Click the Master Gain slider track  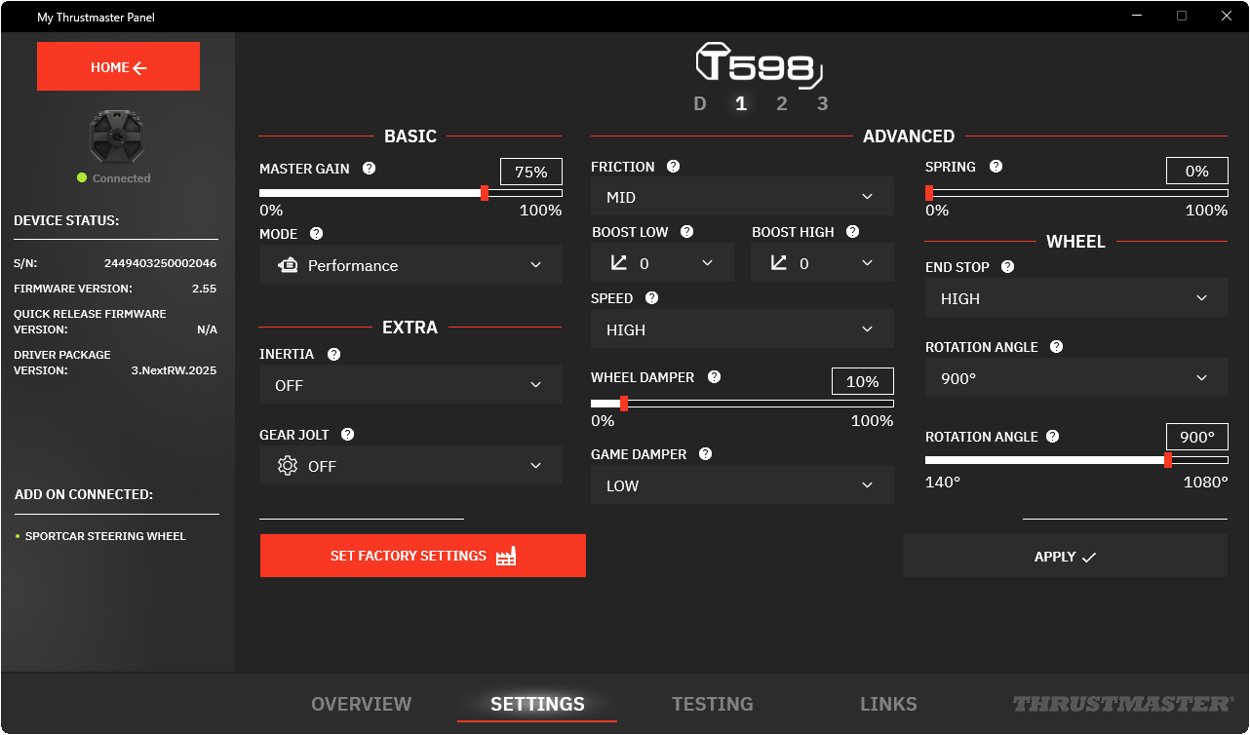[x=410, y=193]
